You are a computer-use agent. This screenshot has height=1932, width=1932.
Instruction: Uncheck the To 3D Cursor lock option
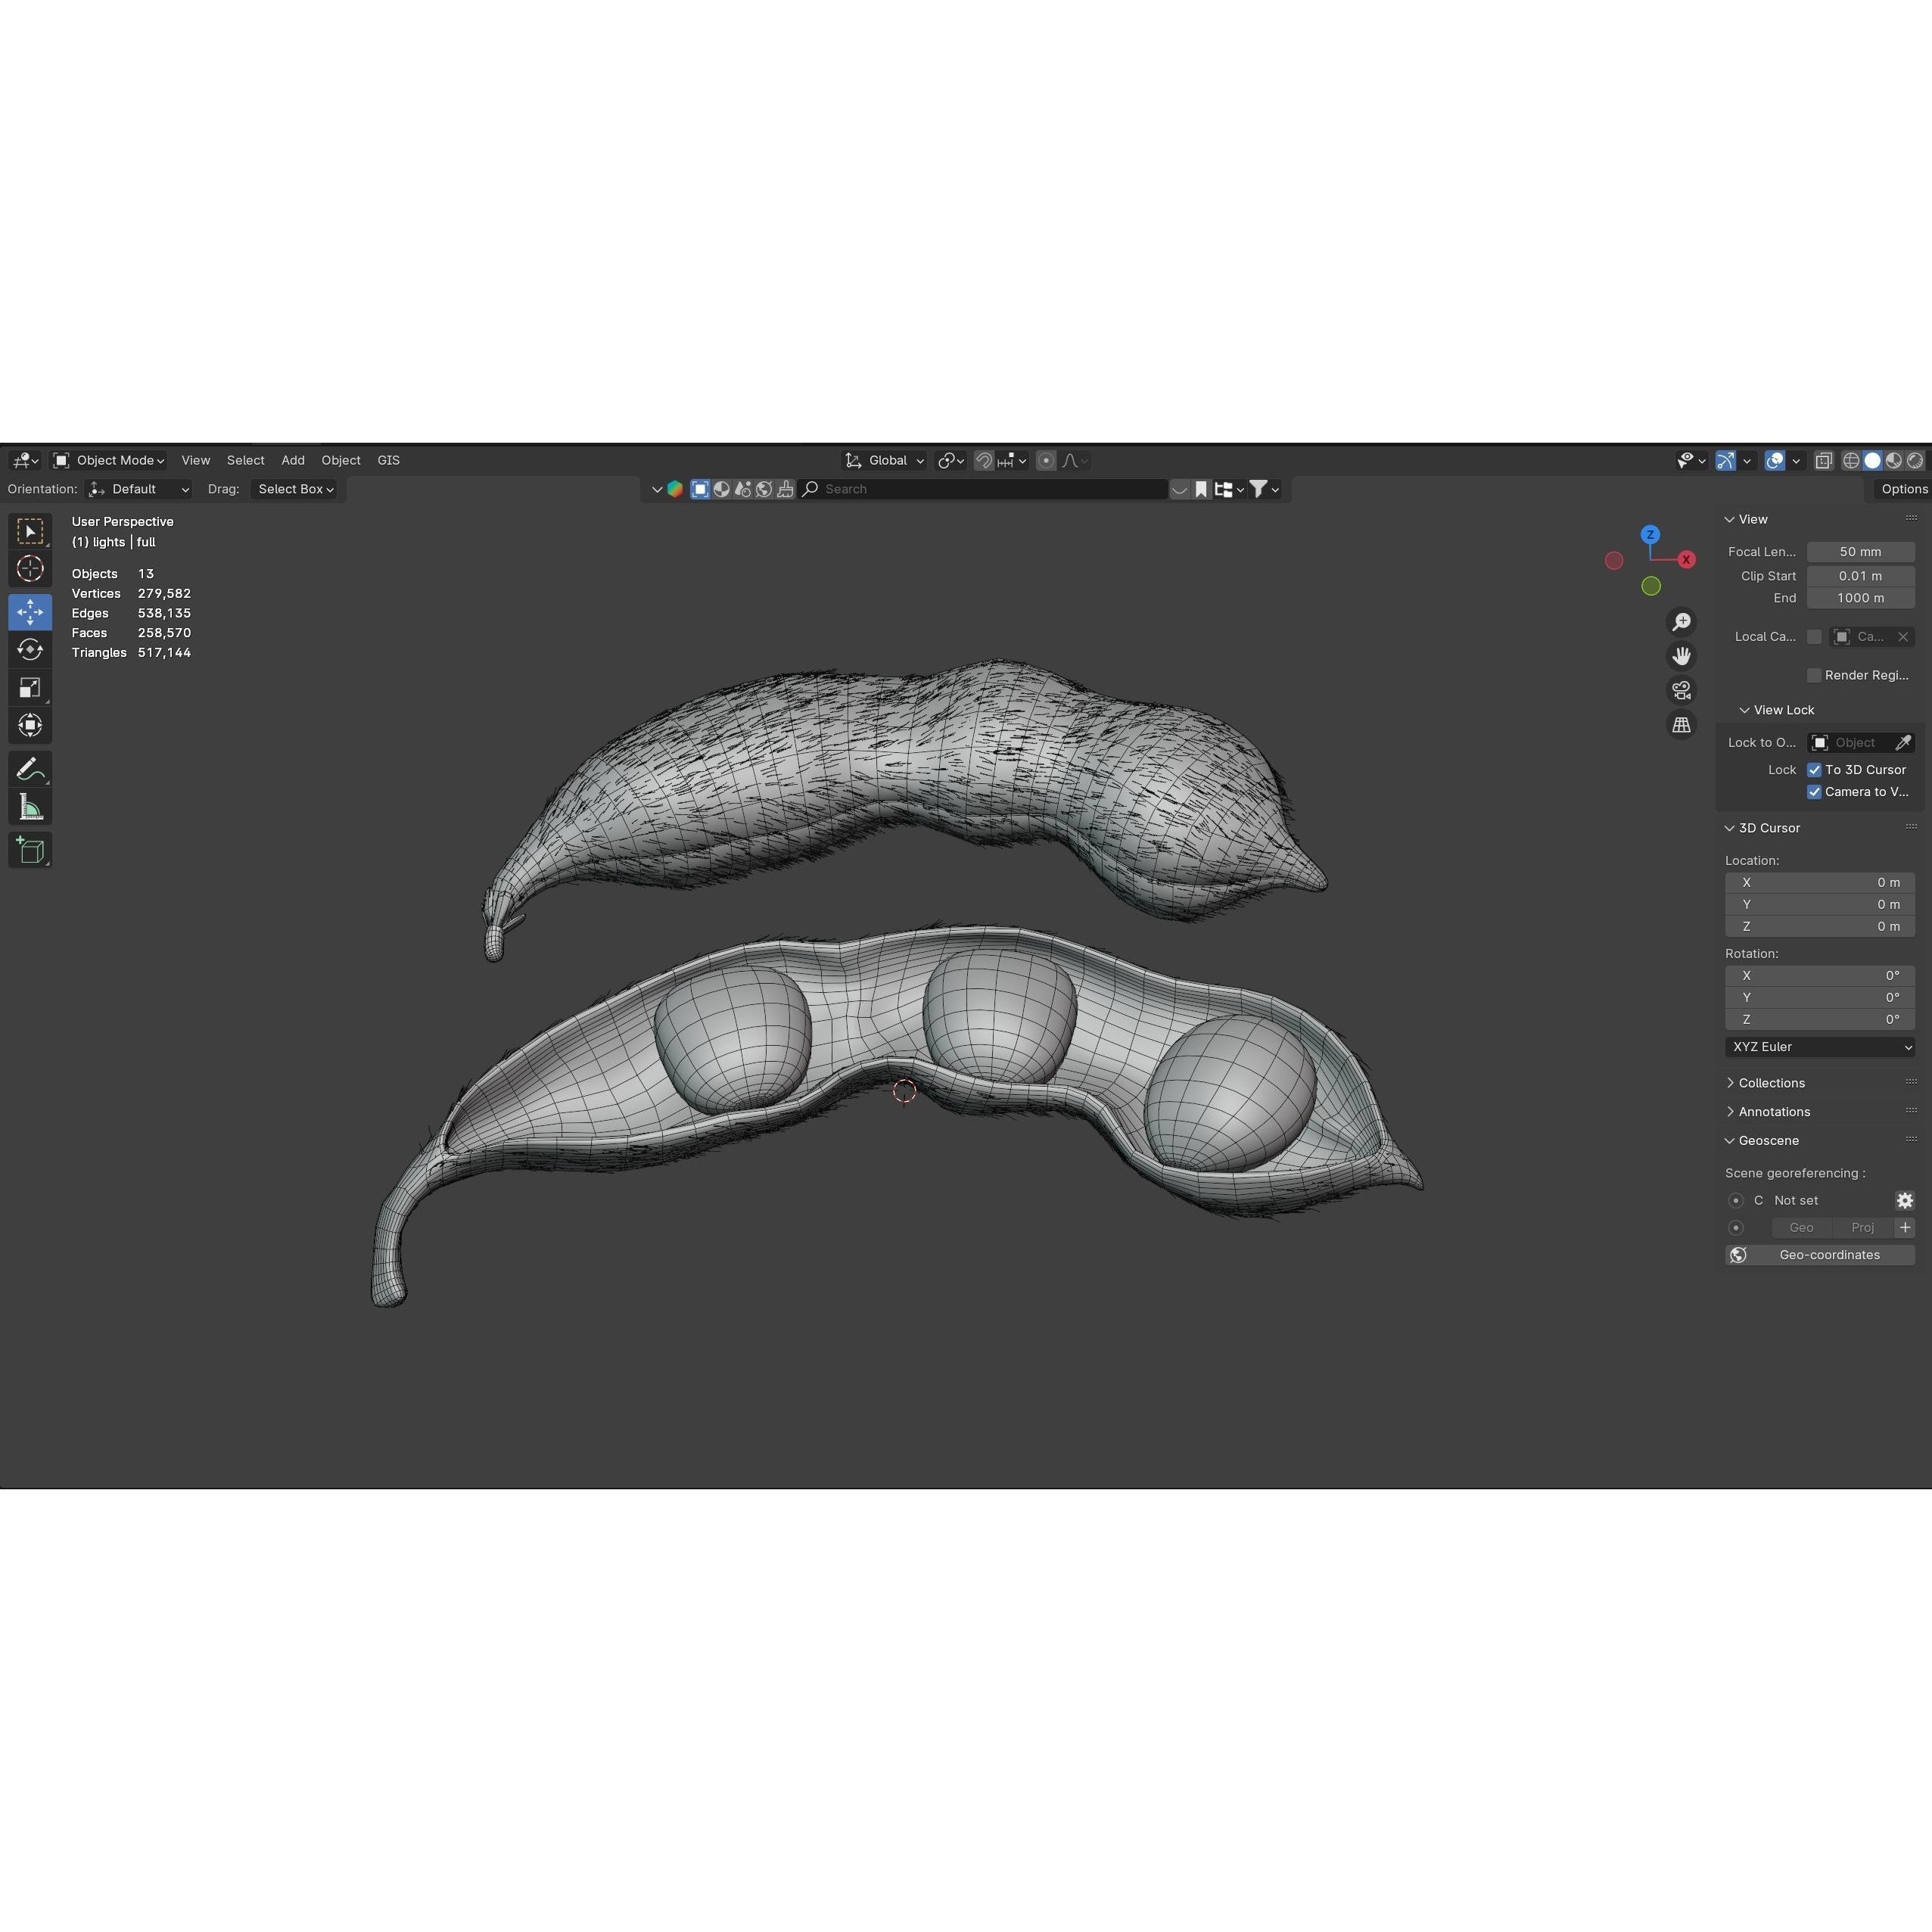(1814, 769)
